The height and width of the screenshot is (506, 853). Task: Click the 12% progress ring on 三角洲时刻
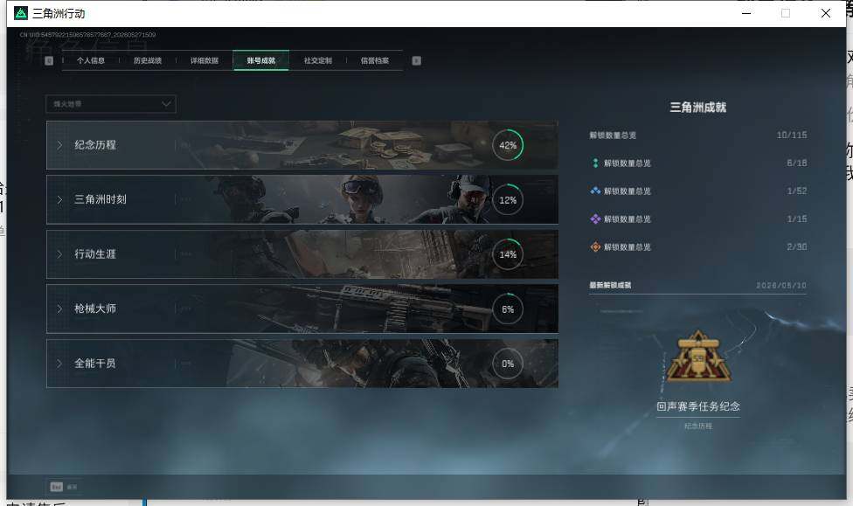coord(508,199)
